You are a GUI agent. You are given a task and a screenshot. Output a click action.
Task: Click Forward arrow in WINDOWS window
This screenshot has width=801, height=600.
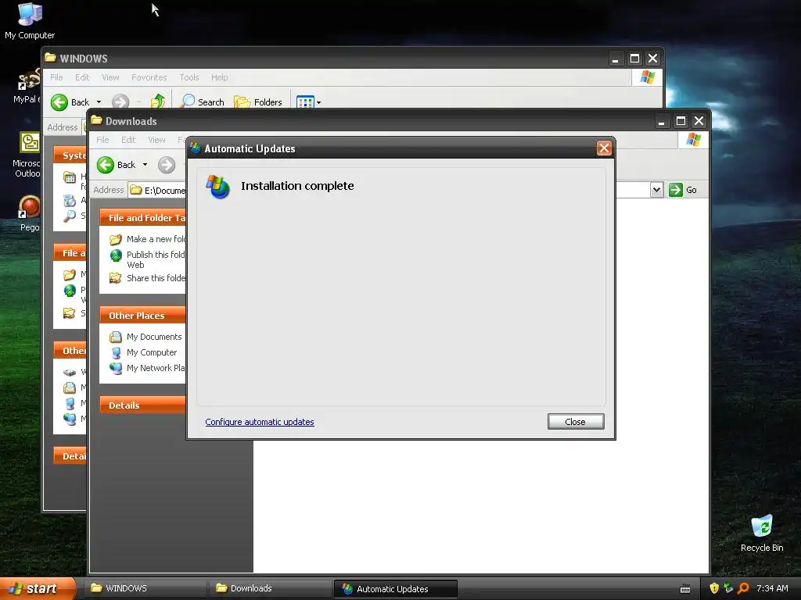click(x=120, y=102)
